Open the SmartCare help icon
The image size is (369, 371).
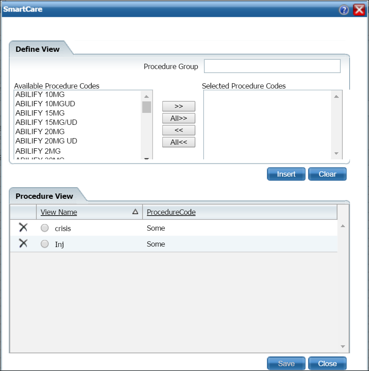(344, 9)
